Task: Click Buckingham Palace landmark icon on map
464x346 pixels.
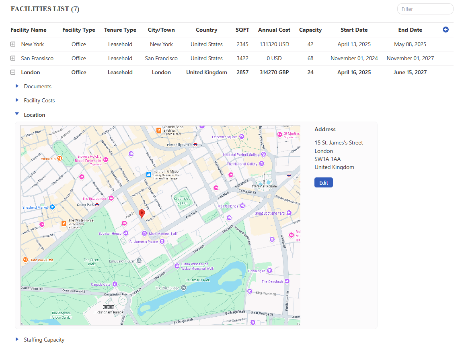Action: click(x=108, y=307)
